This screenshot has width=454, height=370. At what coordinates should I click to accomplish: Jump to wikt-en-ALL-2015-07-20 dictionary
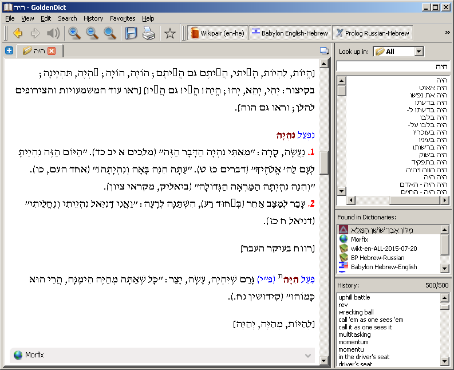tap(389, 249)
